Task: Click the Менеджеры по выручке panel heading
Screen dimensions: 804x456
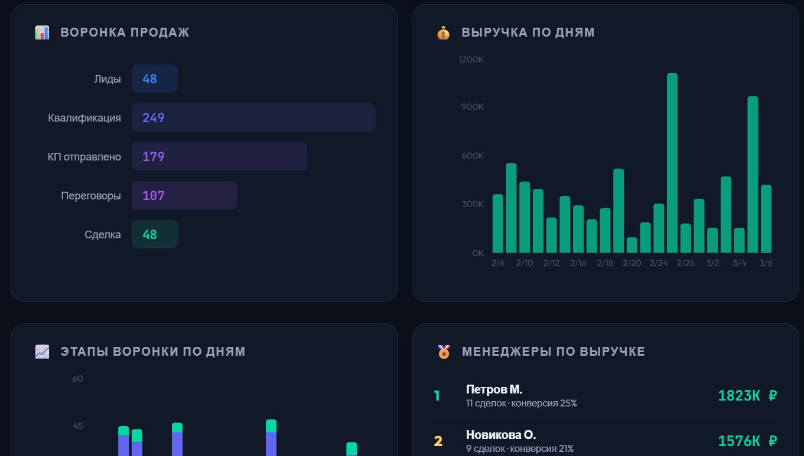Action: (553, 352)
